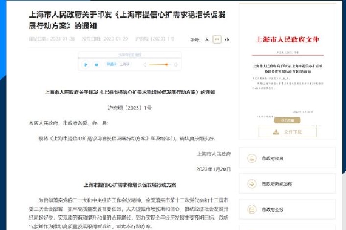
Task: Click the person icon beside 市政府领导
Action: (252, 158)
